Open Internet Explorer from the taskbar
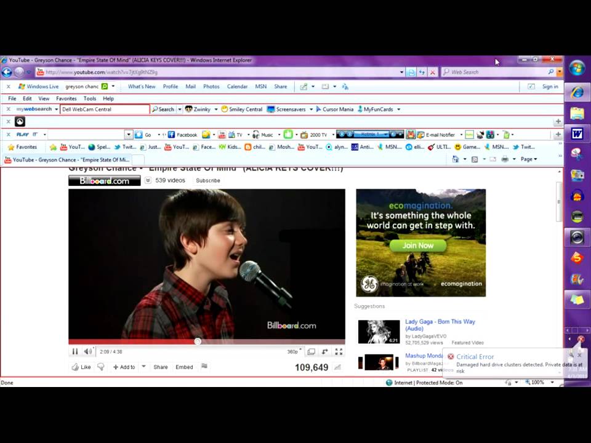This screenshot has width=591, height=443. click(577, 92)
